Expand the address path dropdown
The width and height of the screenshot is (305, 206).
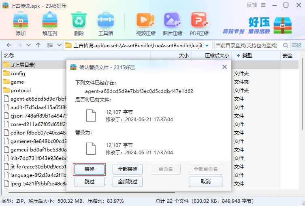tap(207, 45)
